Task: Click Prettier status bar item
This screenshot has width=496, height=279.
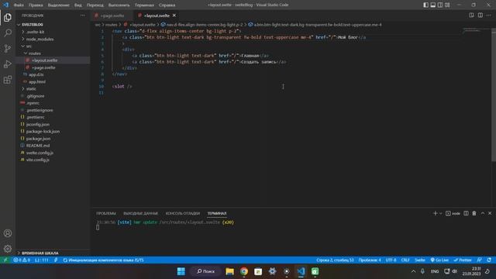Action: [x=463, y=260]
